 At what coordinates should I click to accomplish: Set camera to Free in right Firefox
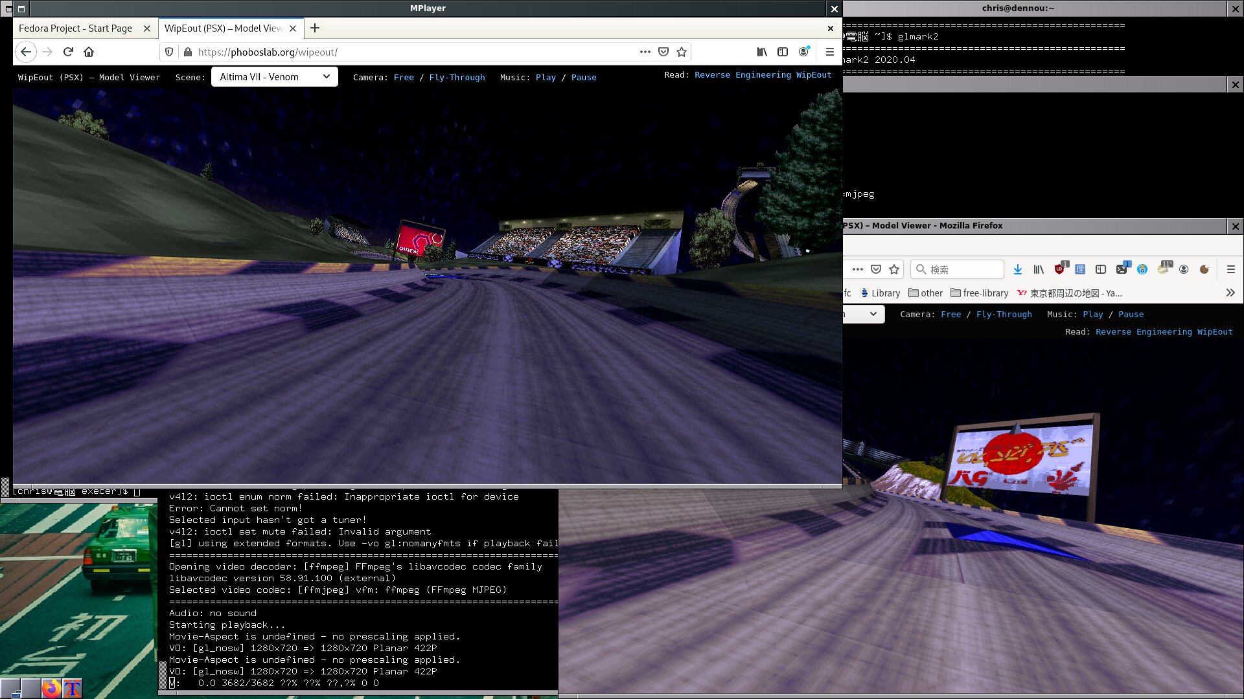click(x=951, y=315)
